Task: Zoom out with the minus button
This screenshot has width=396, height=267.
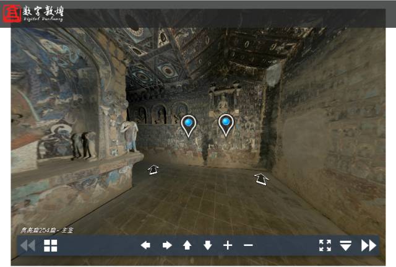Action: tap(248, 245)
